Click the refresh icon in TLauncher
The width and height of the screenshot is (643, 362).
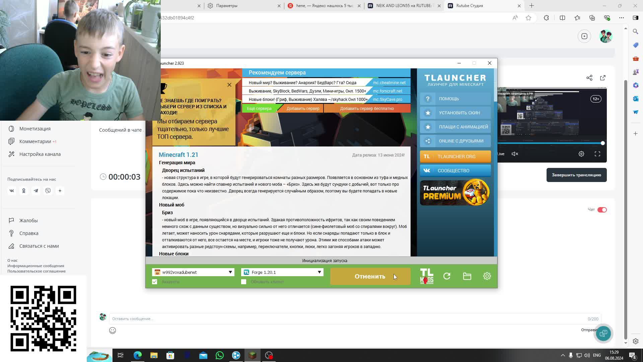pos(447,276)
